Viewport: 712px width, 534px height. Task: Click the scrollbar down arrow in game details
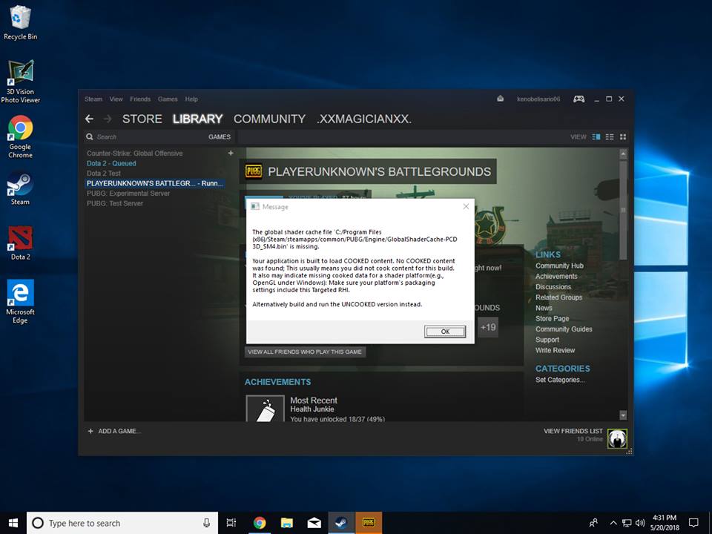(x=623, y=415)
